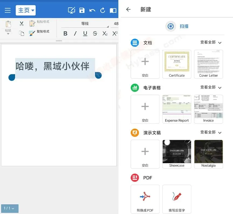
Task: Undo the last action
Action: 92,10
